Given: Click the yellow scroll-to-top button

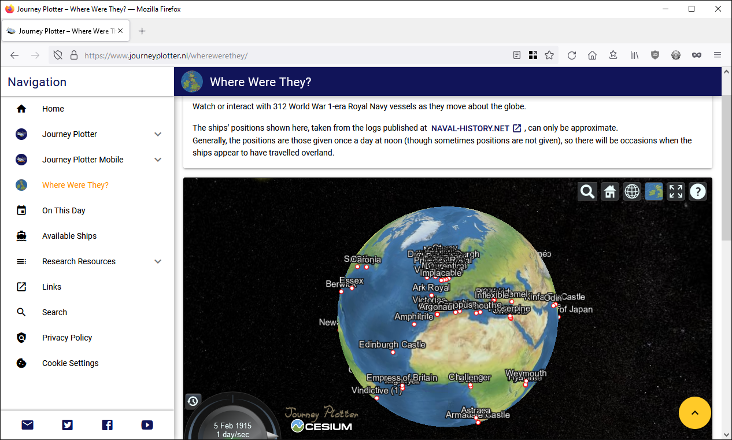Looking at the screenshot, I should [x=695, y=413].
